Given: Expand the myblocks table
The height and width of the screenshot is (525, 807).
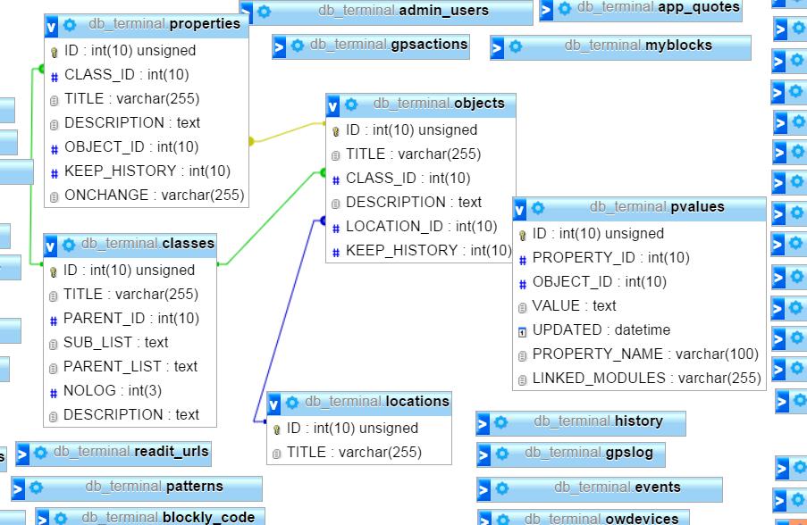Looking at the screenshot, I should click(x=497, y=49).
